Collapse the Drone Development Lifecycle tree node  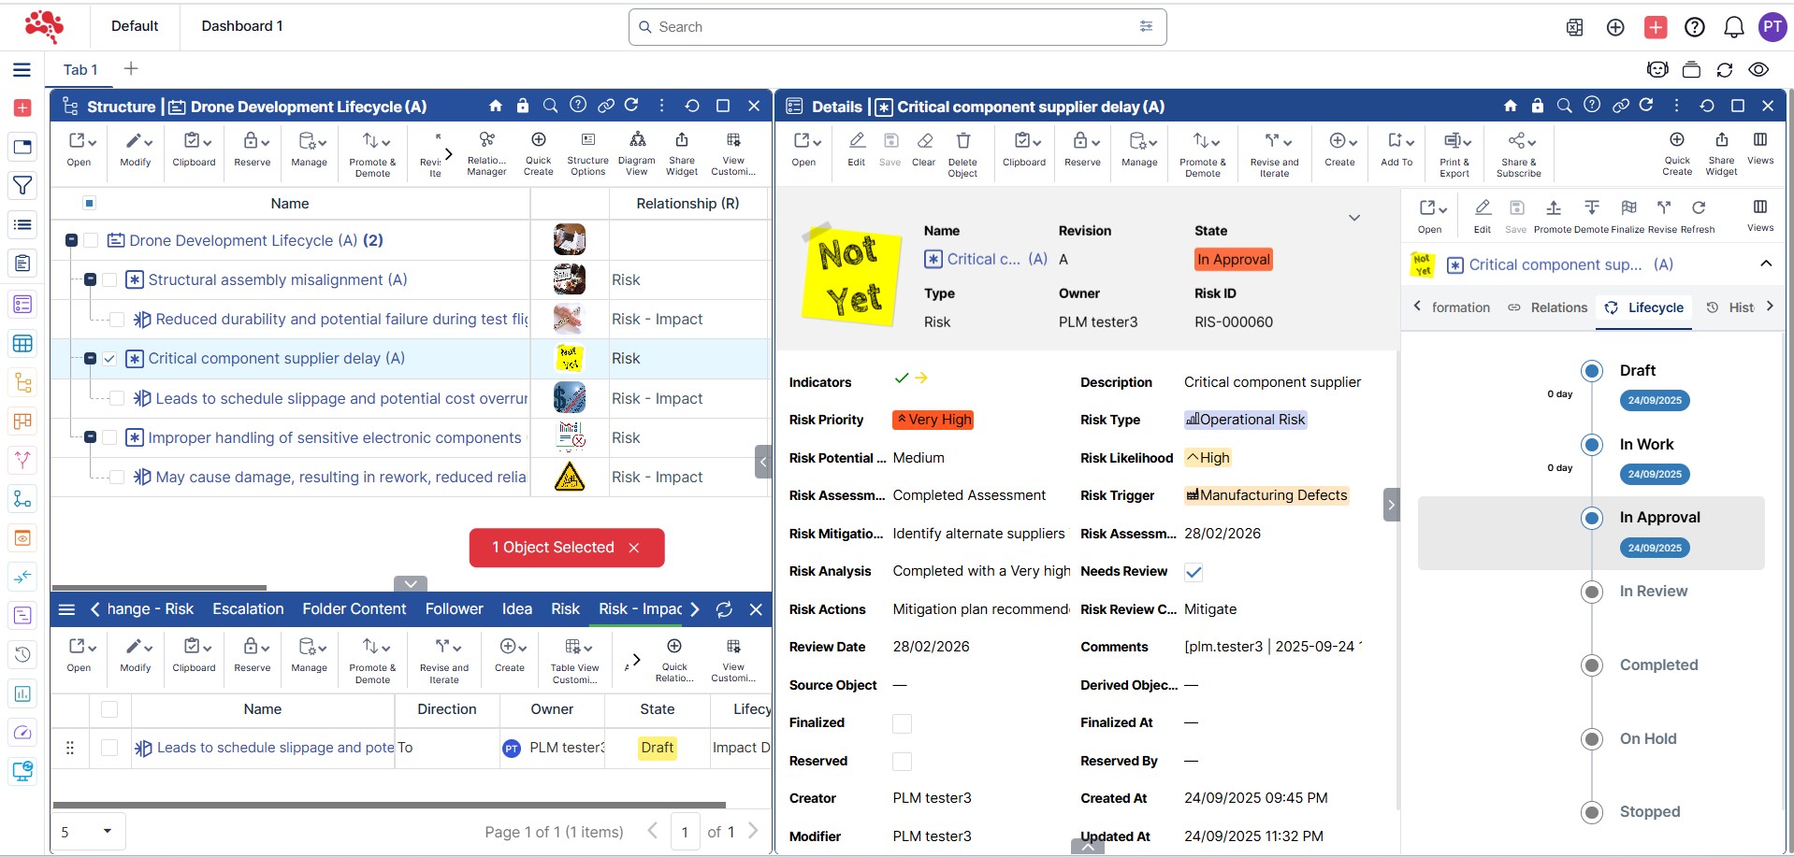point(71,241)
